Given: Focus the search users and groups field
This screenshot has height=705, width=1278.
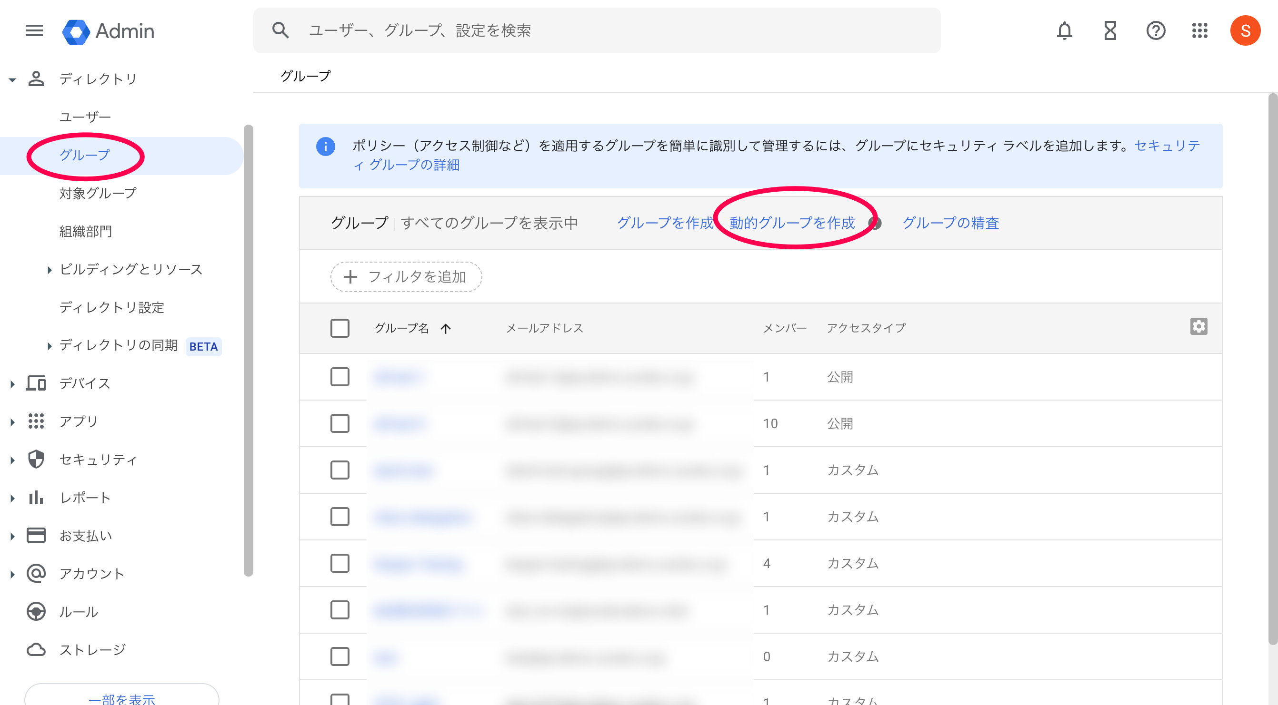Looking at the screenshot, I should [x=596, y=30].
